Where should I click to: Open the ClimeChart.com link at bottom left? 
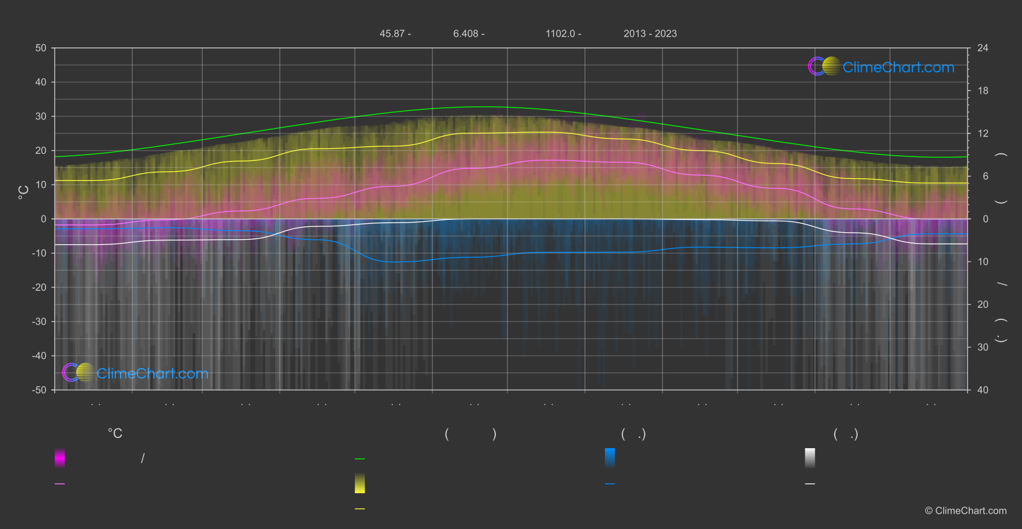click(153, 373)
